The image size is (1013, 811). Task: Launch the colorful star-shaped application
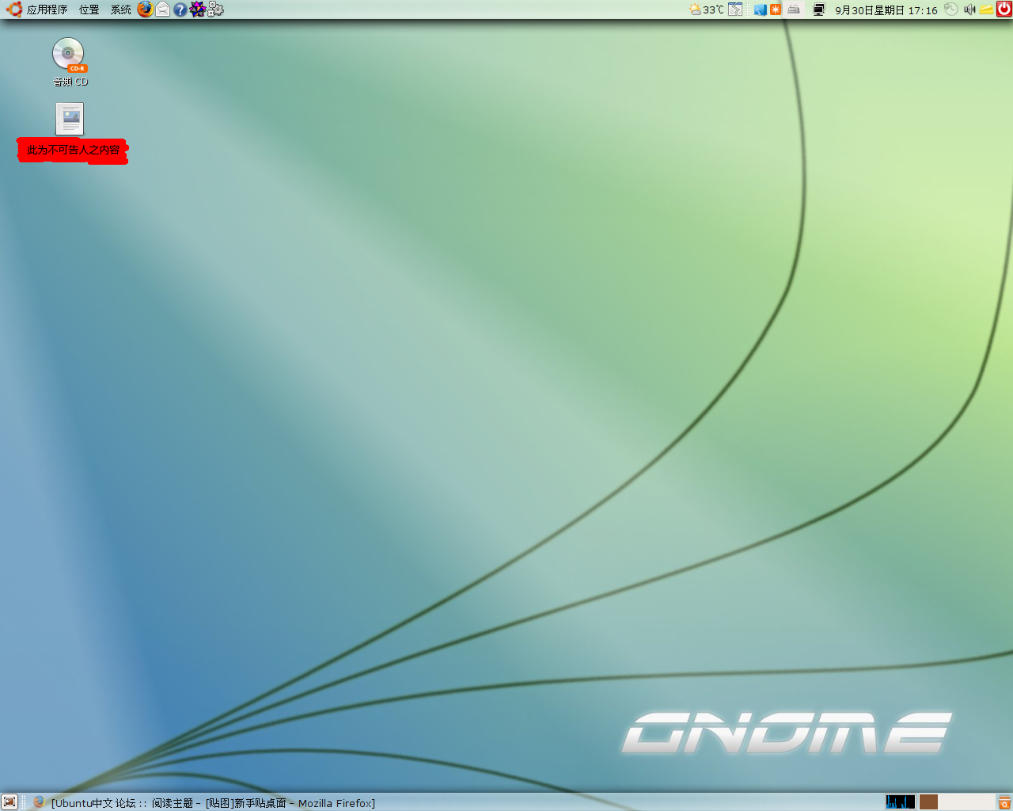pos(198,10)
